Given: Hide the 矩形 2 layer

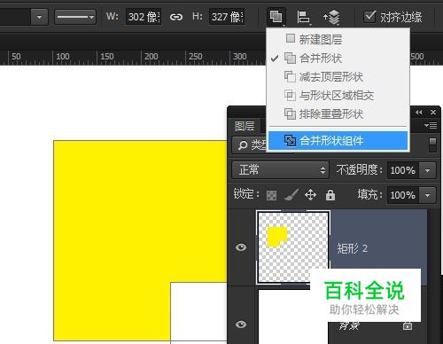Looking at the screenshot, I should tap(241, 247).
